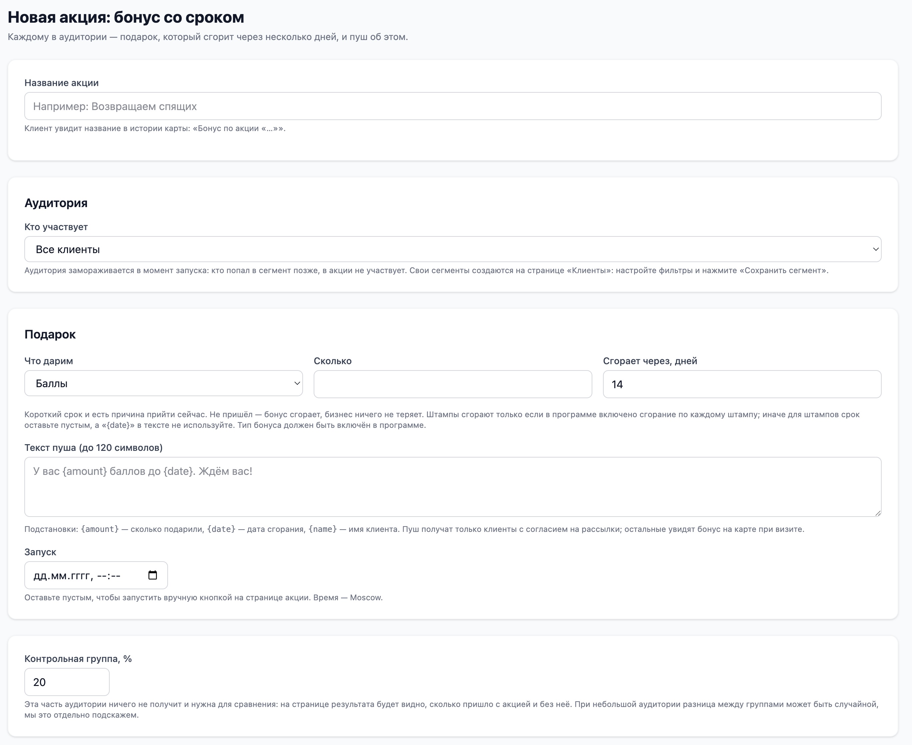This screenshot has width=912, height=745.
Task: Click the «Сколько» label
Action: (332, 361)
